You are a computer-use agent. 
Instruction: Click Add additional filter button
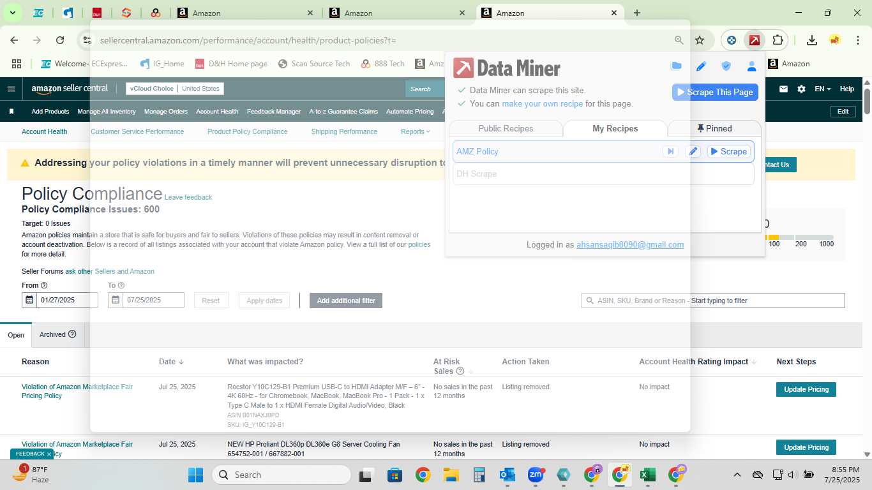click(346, 301)
